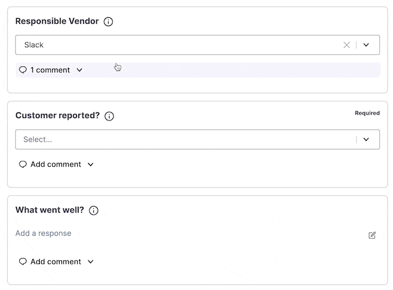Clear the Slack vendor selection with X
This screenshot has height=290, width=393.
pyautogui.click(x=347, y=45)
